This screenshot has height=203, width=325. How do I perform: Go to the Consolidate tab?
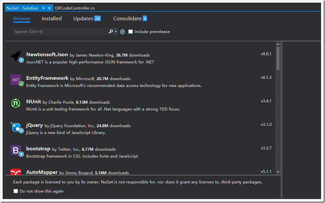click(127, 19)
